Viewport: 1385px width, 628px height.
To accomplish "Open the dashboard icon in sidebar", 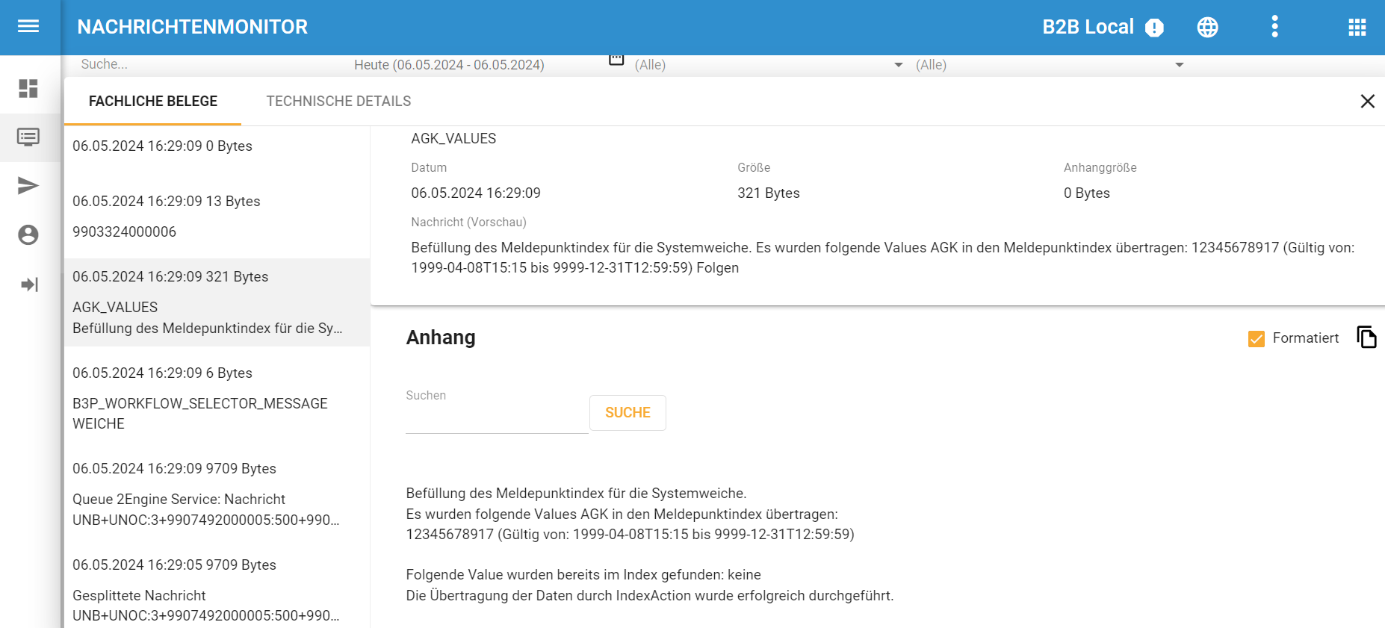I will [x=28, y=89].
